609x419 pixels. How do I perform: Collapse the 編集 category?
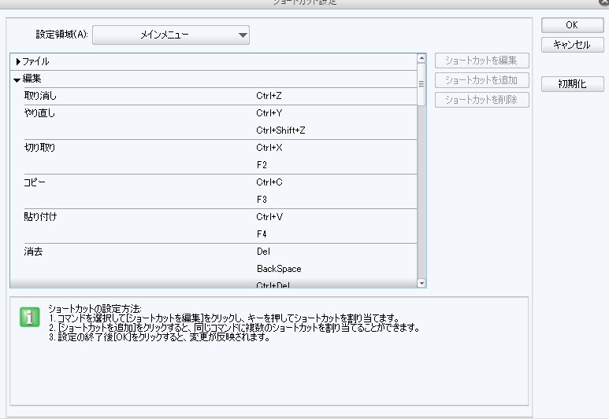17,80
